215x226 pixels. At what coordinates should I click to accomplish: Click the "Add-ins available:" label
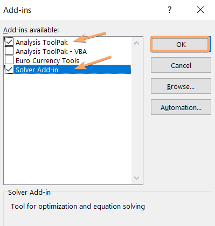[31, 30]
